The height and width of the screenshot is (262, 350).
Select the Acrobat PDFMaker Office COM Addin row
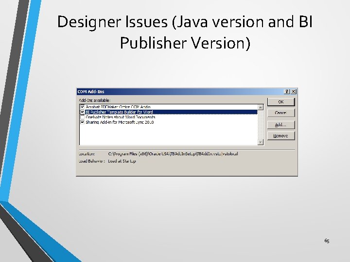[x=169, y=107]
